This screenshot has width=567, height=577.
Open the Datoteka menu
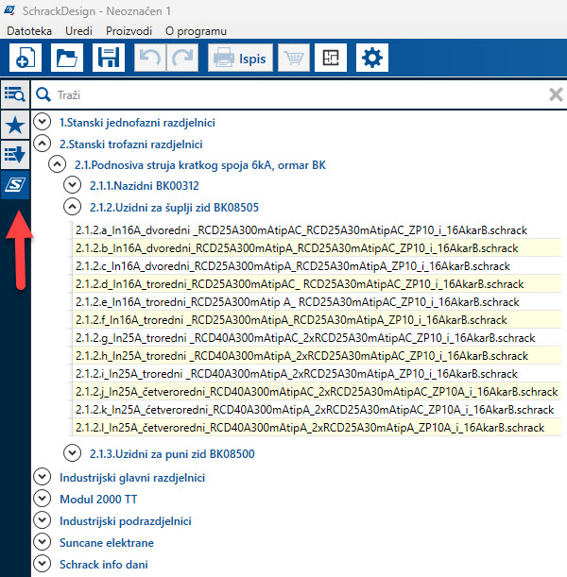[x=30, y=31]
